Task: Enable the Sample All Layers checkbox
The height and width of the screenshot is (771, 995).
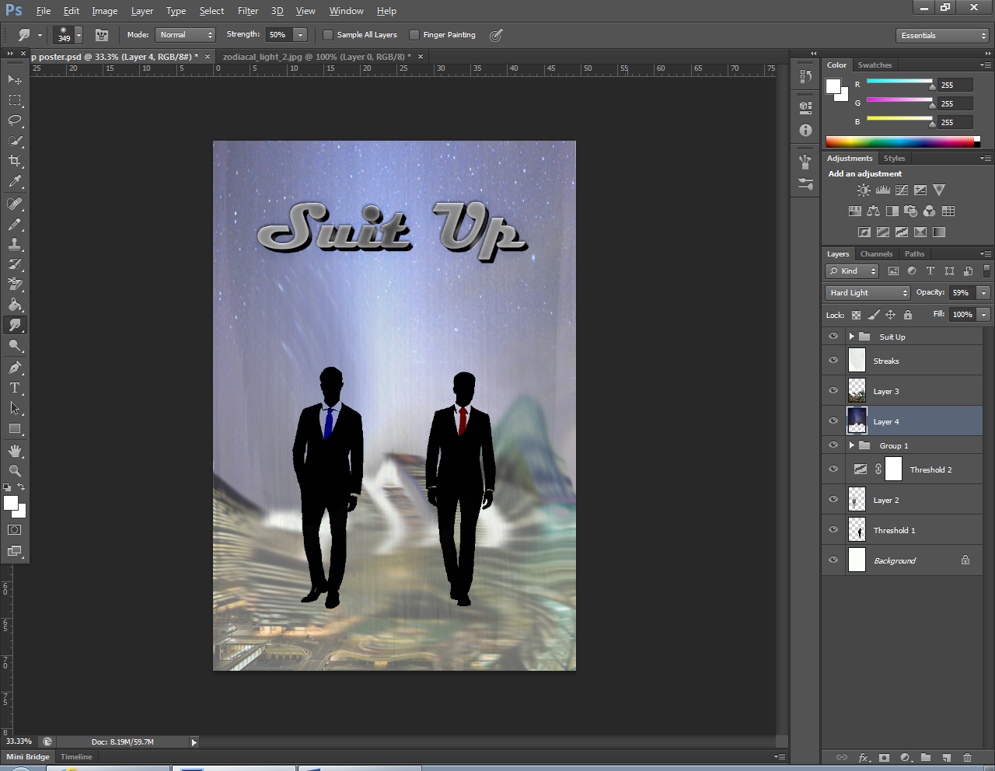Action: coord(328,35)
